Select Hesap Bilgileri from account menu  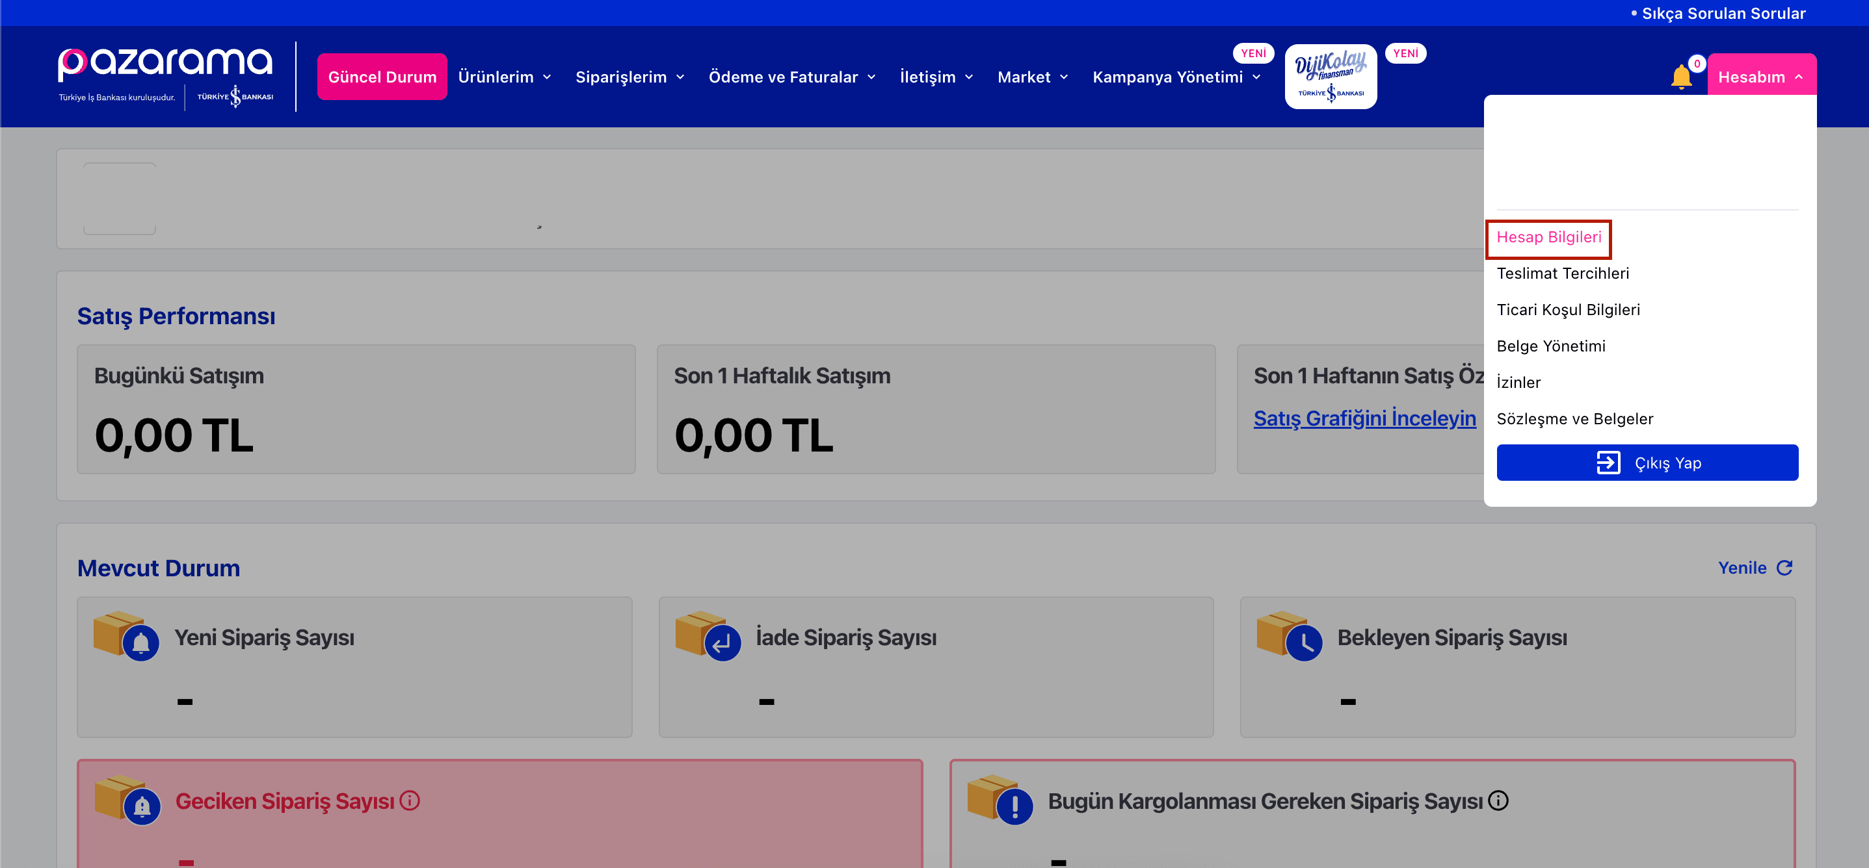pyautogui.click(x=1548, y=237)
